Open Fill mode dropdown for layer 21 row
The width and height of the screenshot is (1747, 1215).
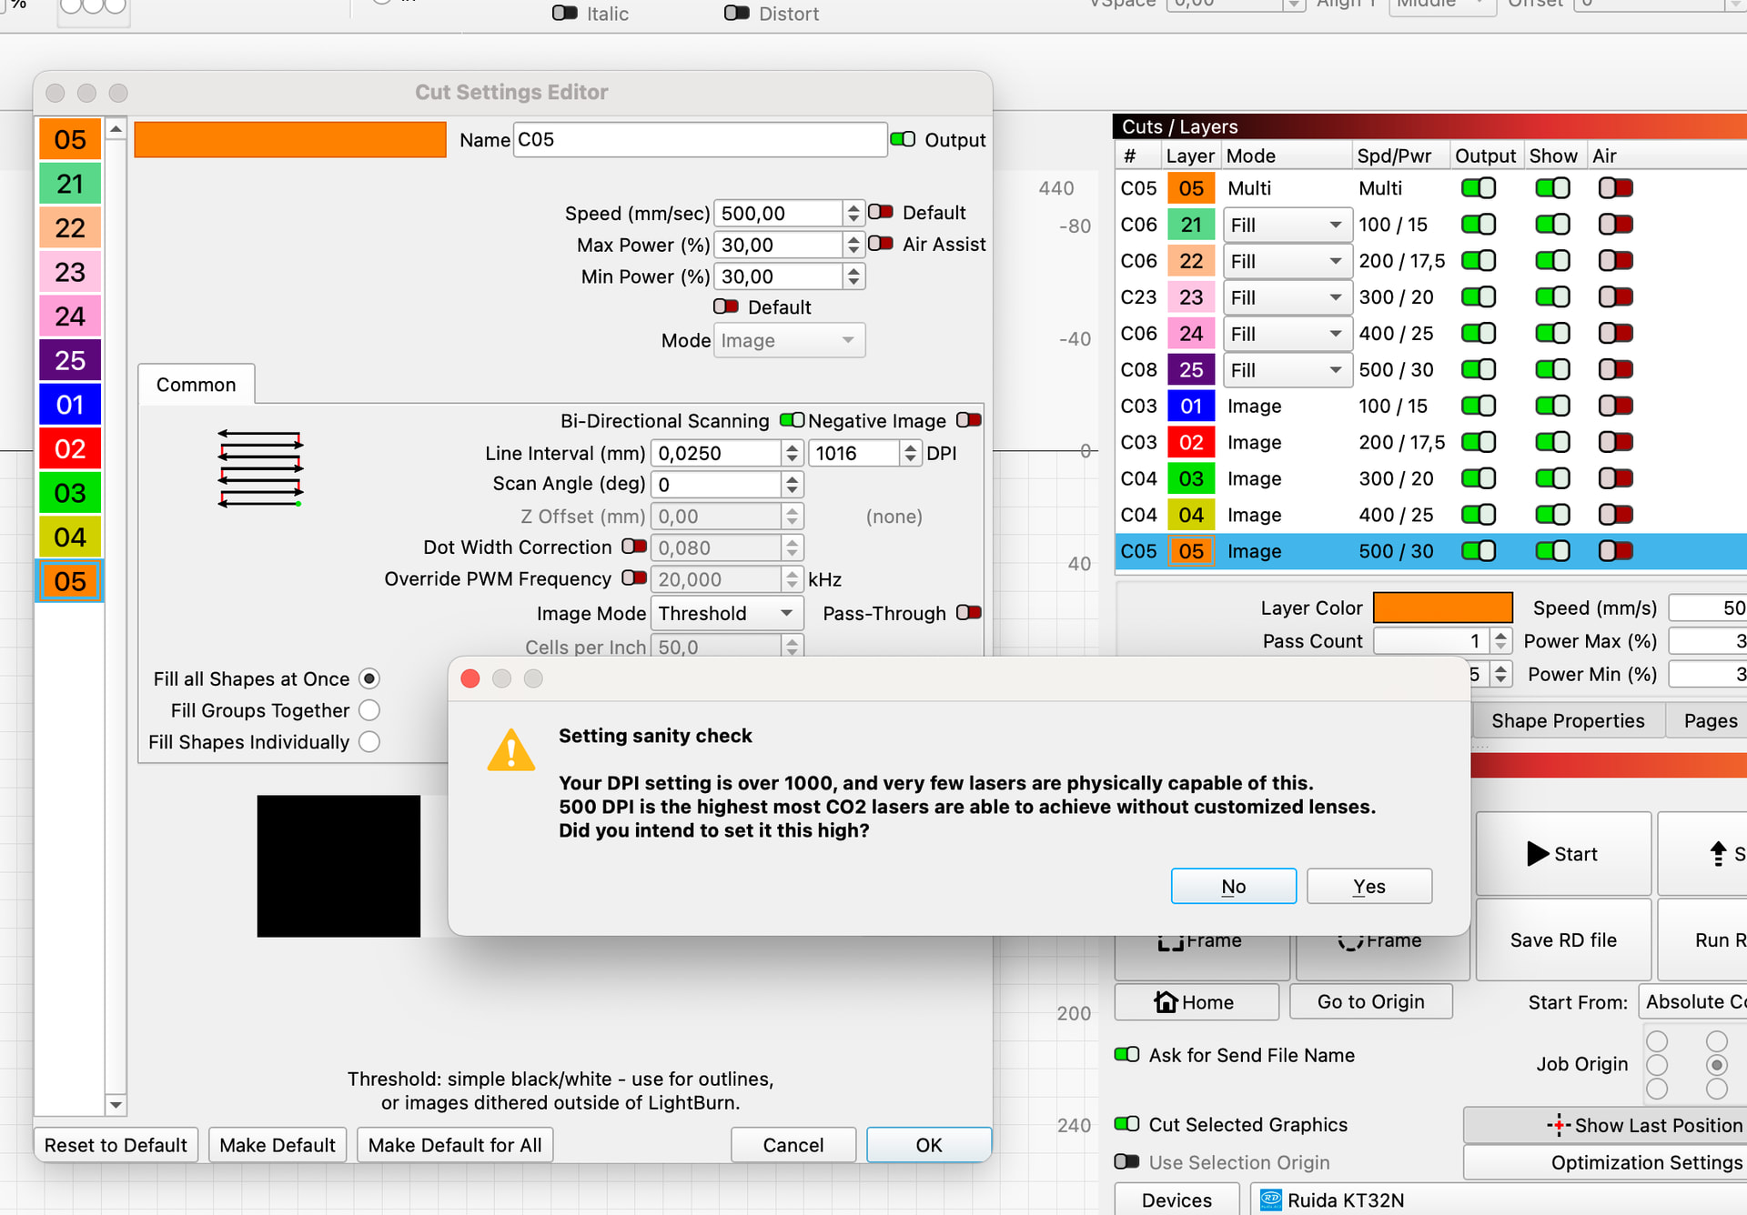click(1287, 225)
